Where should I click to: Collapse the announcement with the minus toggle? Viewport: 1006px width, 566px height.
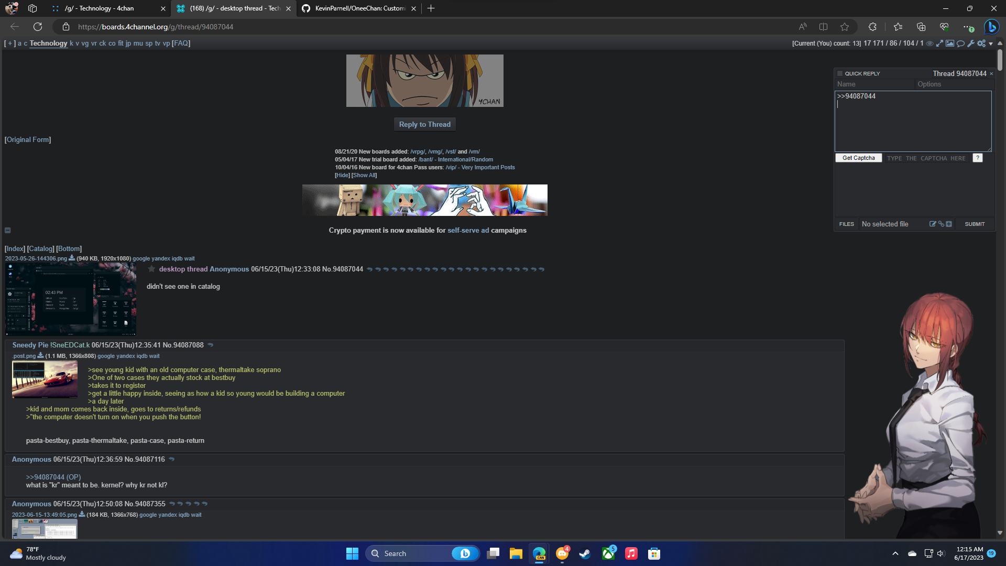(8, 230)
